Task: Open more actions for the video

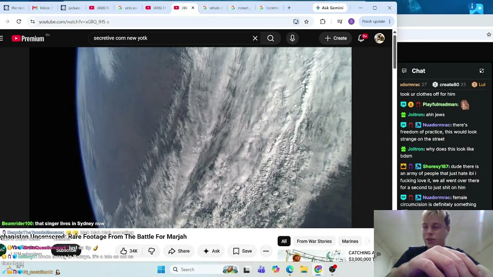Action: (266, 251)
